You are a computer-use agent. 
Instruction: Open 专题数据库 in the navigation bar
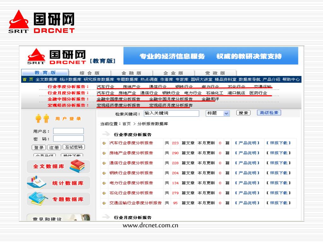coord(127,79)
